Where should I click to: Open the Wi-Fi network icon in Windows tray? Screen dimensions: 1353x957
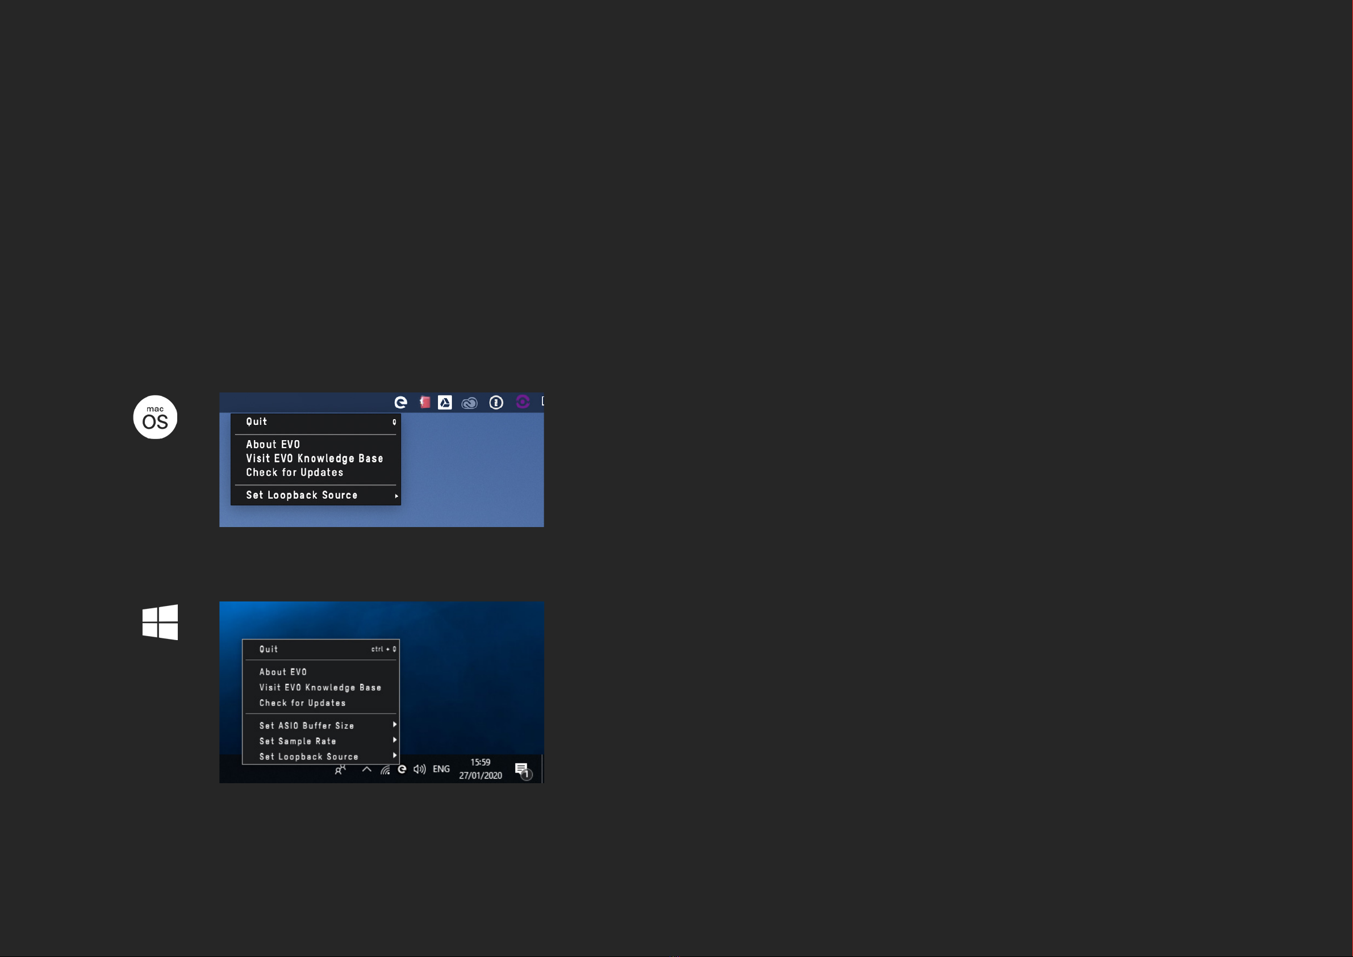point(385,770)
